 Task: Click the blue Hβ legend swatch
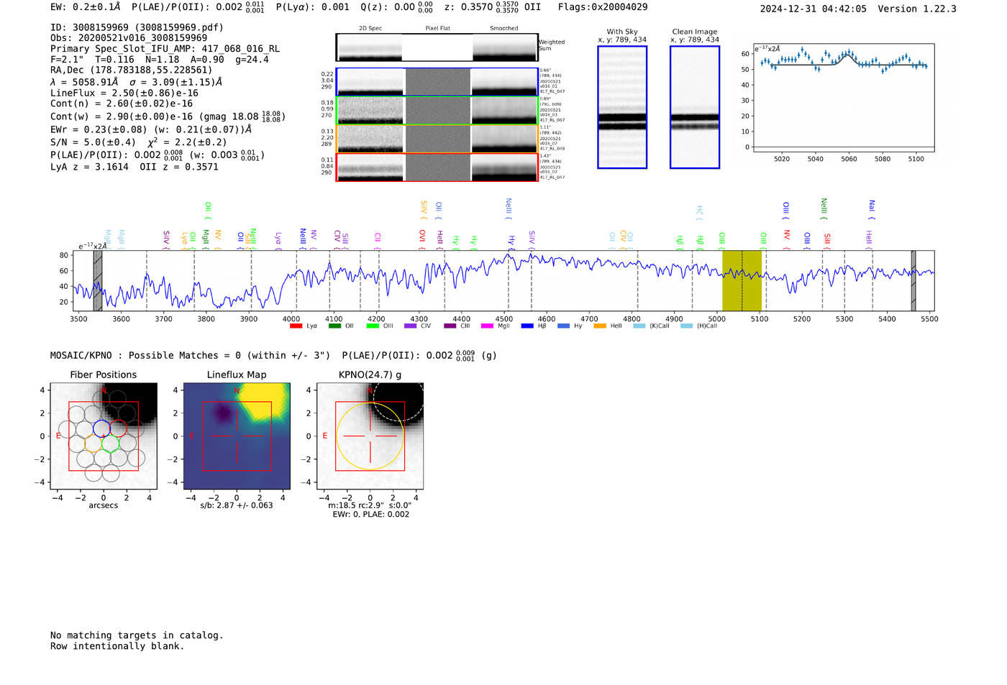(x=528, y=326)
